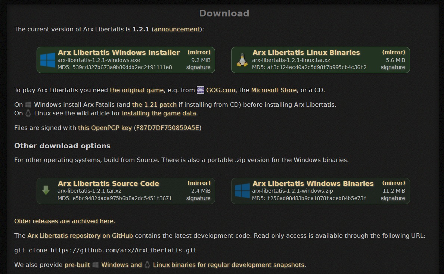Open 'installing the game data' wiki link
Image resolution: width=444 pixels, height=274 pixels.
click(x=159, y=113)
